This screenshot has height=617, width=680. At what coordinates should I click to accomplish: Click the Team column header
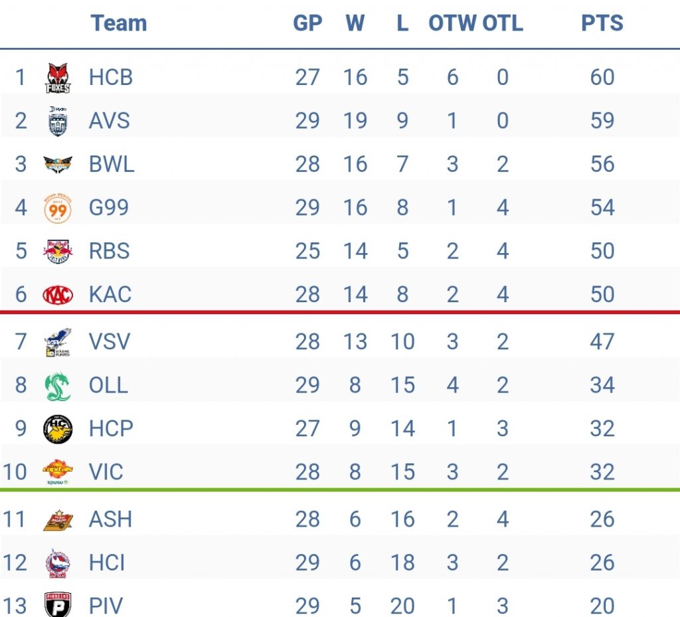[x=118, y=23]
